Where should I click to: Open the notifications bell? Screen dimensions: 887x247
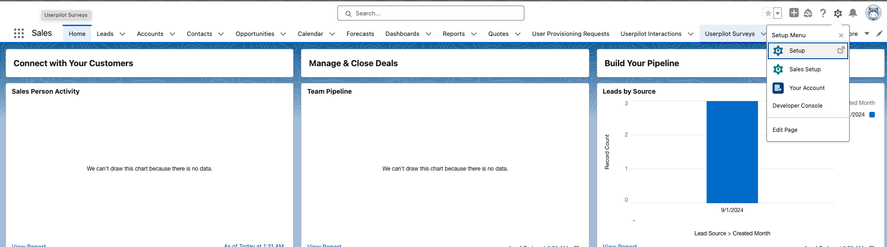point(853,13)
